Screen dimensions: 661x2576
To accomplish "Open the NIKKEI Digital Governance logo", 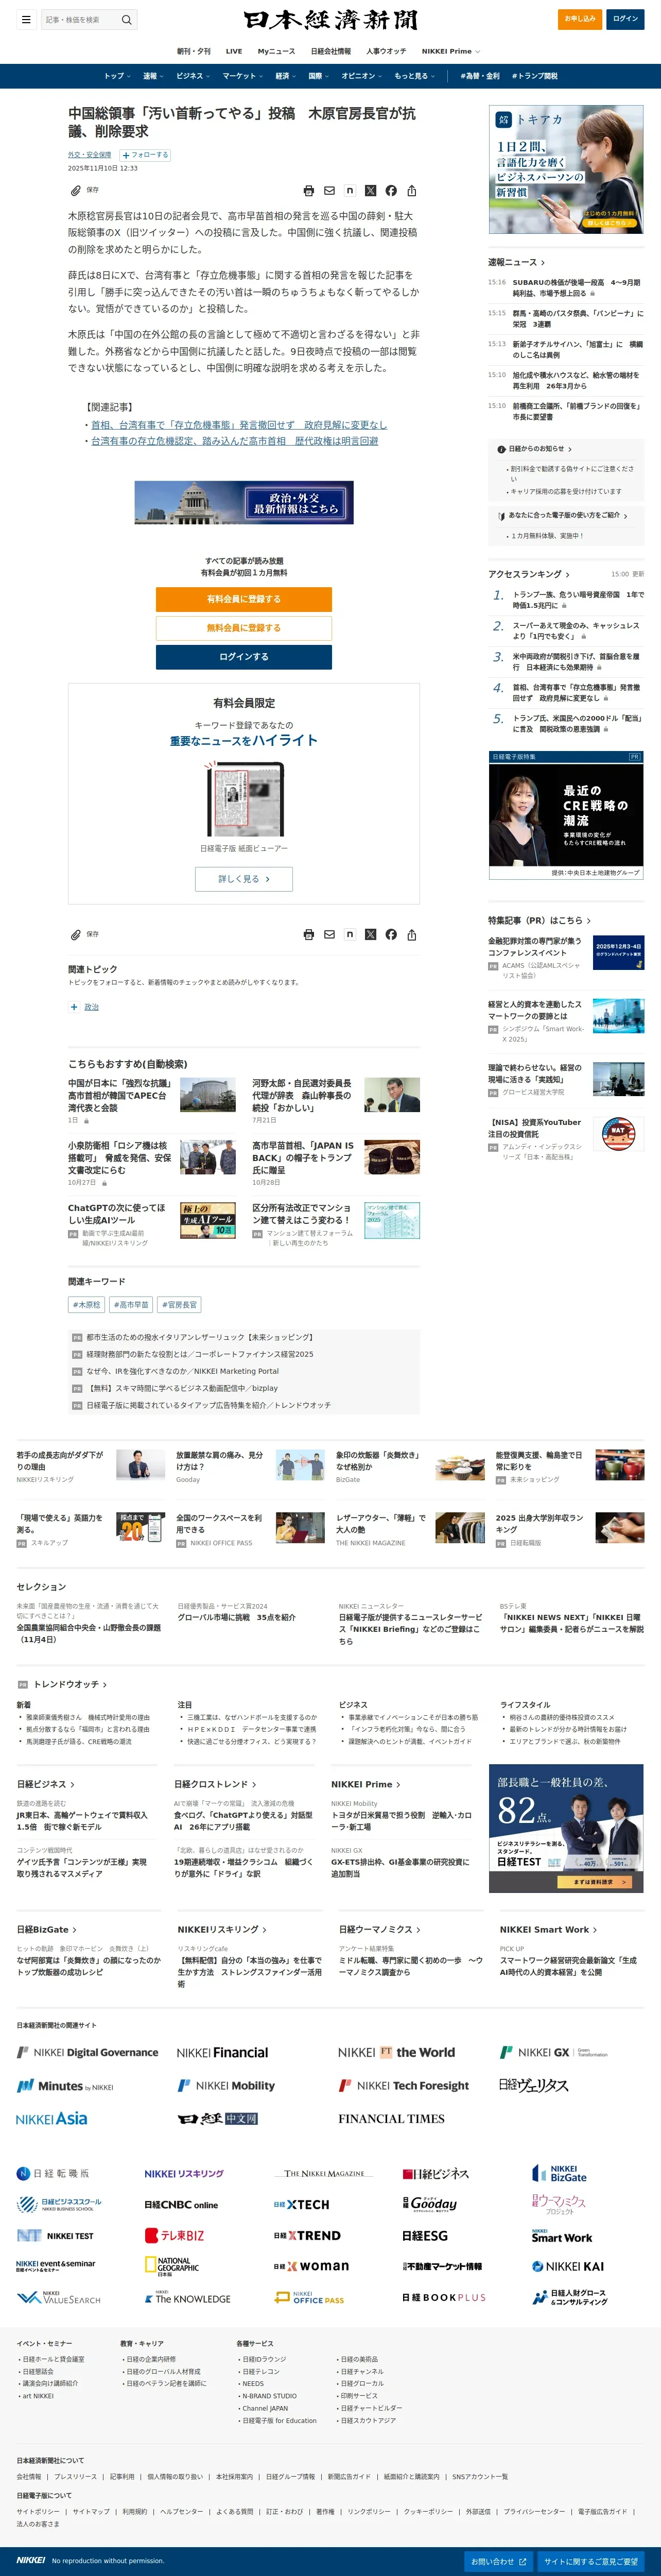I will (x=87, y=2052).
